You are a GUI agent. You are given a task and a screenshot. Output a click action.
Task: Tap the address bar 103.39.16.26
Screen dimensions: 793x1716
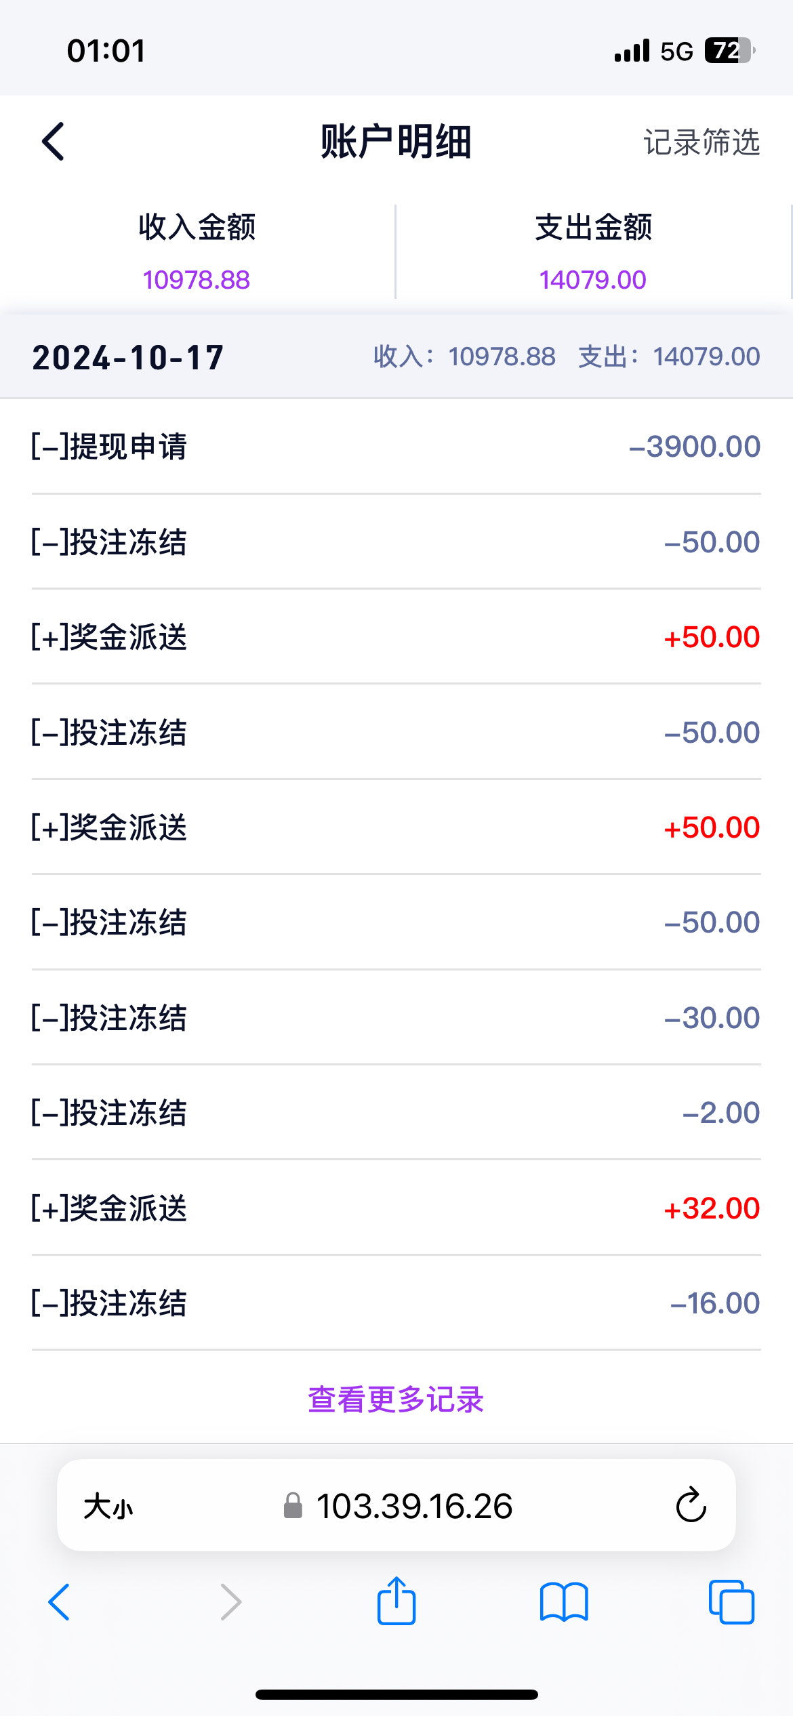click(414, 1506)
